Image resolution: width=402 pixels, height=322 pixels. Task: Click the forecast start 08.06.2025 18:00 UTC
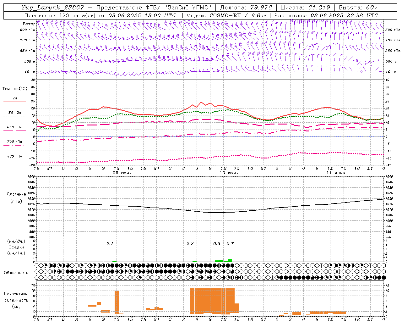tap(142, 15)
